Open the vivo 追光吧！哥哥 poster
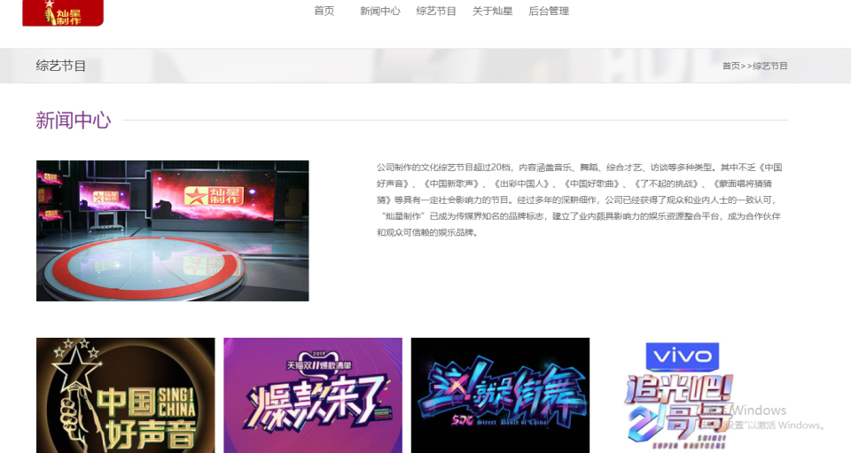This screenshot has width=851, height=453. pos(681,395)
